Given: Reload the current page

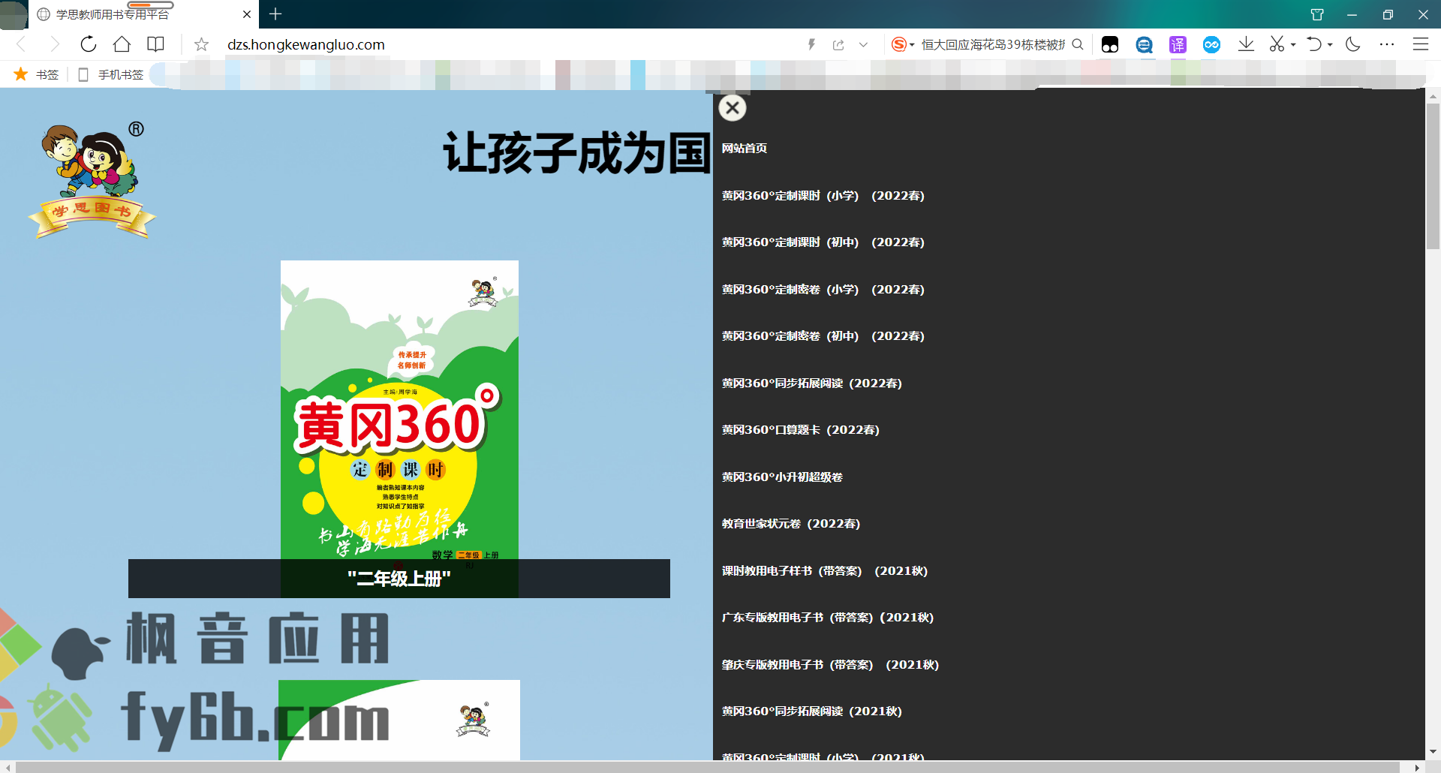Looking at the screenshot, I should [88, 44].
